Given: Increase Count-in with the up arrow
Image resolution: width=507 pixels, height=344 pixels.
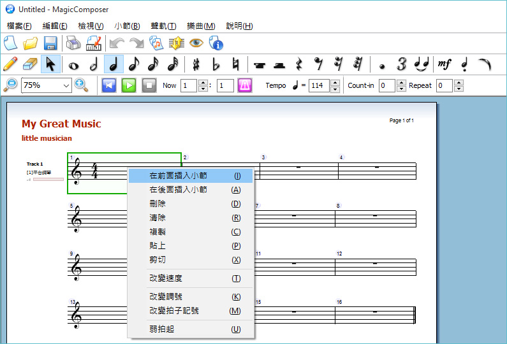Looking at the screenshot, I should click(401, 82).
